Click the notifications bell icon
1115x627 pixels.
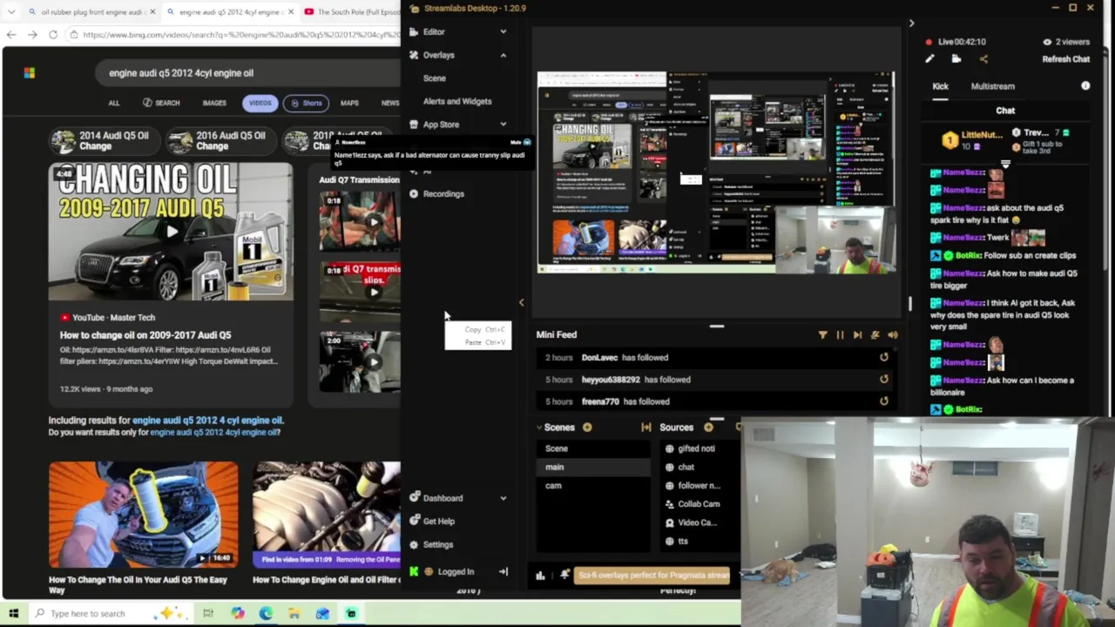564,575
